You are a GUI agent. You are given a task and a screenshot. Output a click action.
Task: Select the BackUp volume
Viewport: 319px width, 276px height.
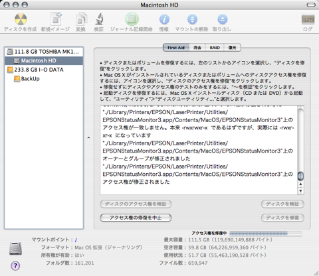coord(44,79)
